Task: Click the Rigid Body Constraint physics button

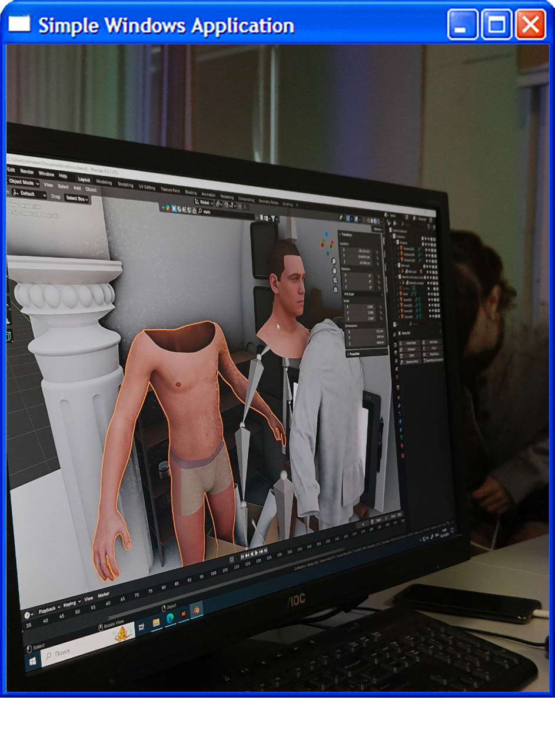Action: [x=434, y=359]
